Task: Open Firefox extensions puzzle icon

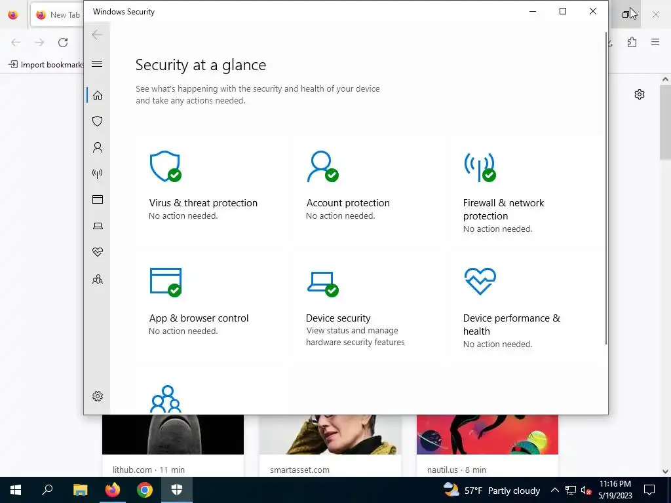Action: coord(632,42)
